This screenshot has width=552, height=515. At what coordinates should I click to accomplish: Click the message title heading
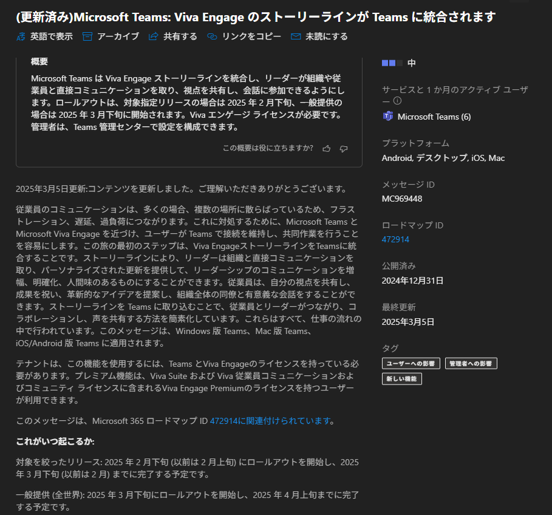pos(256,17)
